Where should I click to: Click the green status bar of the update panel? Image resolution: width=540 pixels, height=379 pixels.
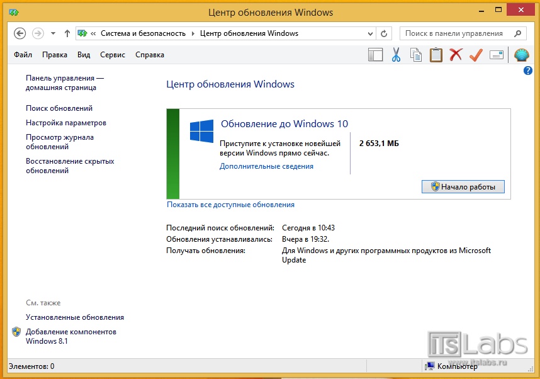pos(173,154)
